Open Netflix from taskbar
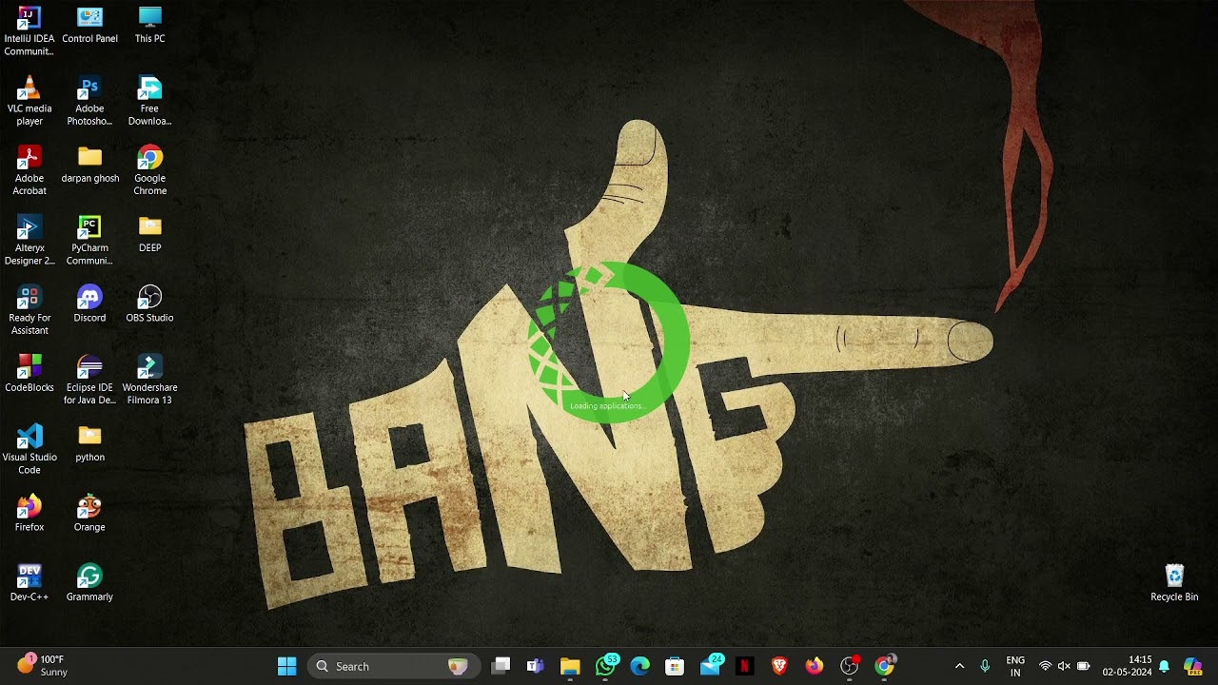 click(744, 666)
